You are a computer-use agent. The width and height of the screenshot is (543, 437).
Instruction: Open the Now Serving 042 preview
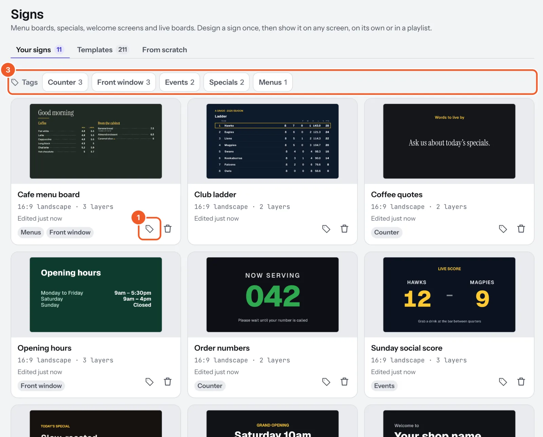pos(273,295)
